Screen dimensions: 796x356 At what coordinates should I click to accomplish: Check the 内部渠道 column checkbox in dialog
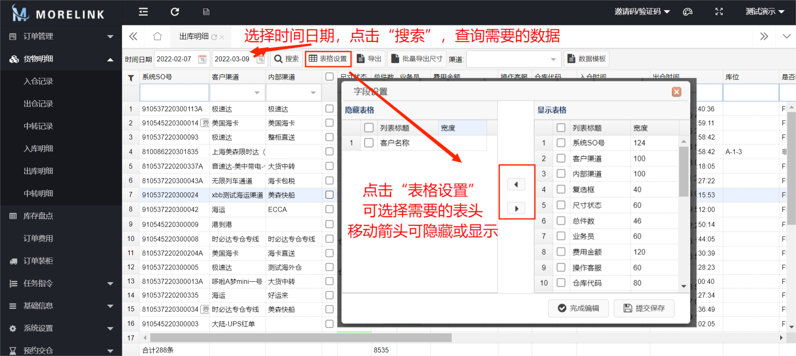click(x=561, y=174)
